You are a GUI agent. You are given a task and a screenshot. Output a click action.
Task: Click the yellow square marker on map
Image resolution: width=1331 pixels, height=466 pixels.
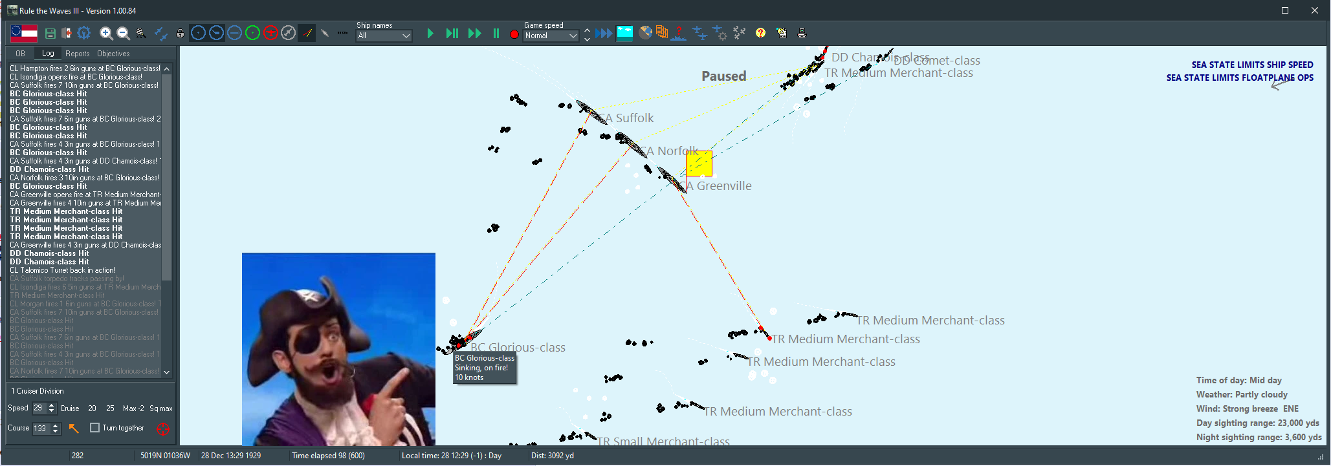[699, 164]
